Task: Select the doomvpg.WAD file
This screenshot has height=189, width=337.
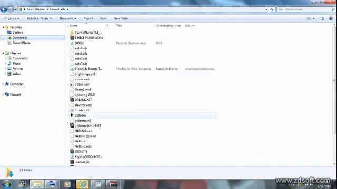Action: (84, 94)
